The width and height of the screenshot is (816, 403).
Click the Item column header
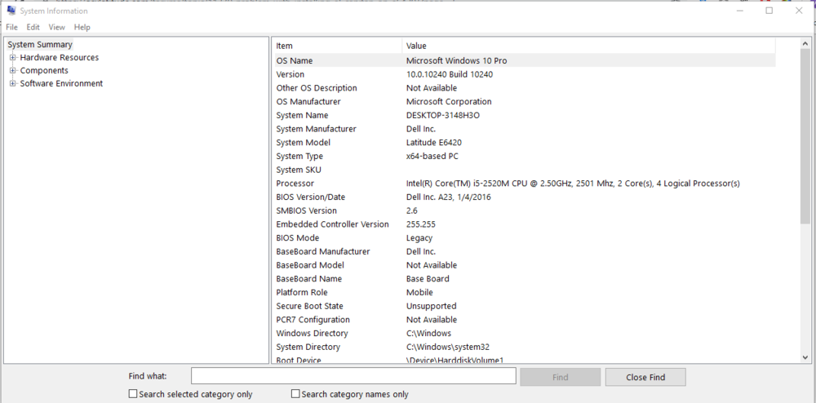(x=336, y=46)
